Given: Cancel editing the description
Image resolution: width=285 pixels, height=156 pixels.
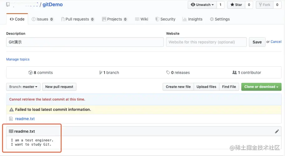Looking at the screenshot, I should [276, 42].
